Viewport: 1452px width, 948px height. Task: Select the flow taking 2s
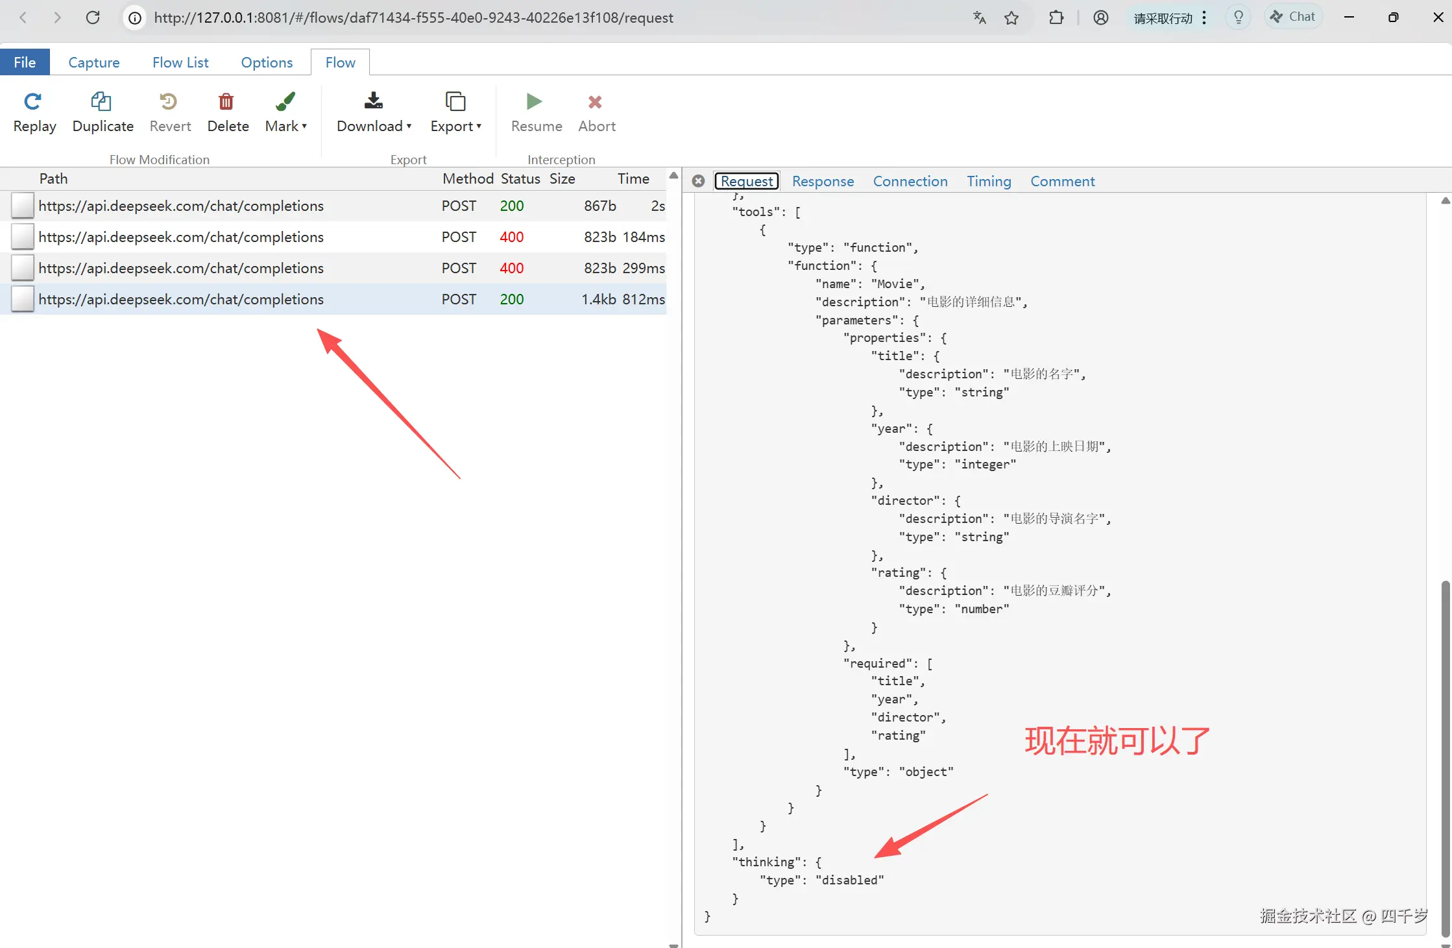[333, 206]
